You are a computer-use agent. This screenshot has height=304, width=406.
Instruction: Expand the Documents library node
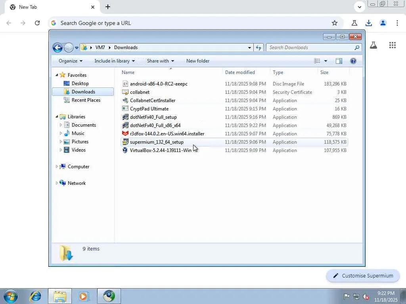(61, 125)
